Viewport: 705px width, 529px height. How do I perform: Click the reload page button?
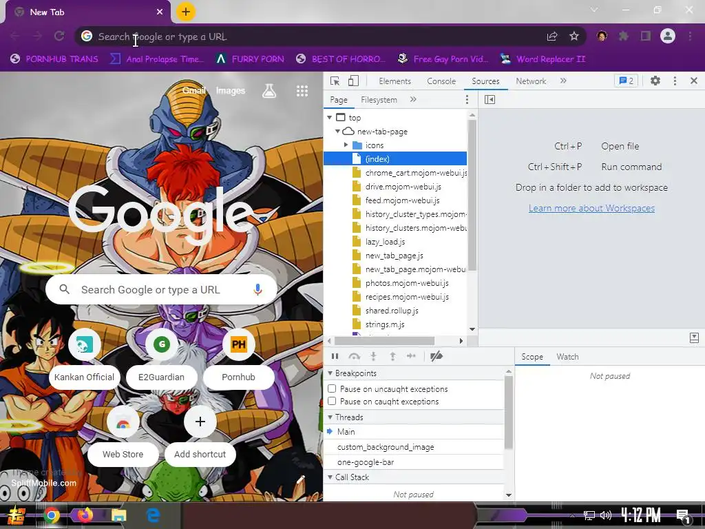(x=59, y=36)
